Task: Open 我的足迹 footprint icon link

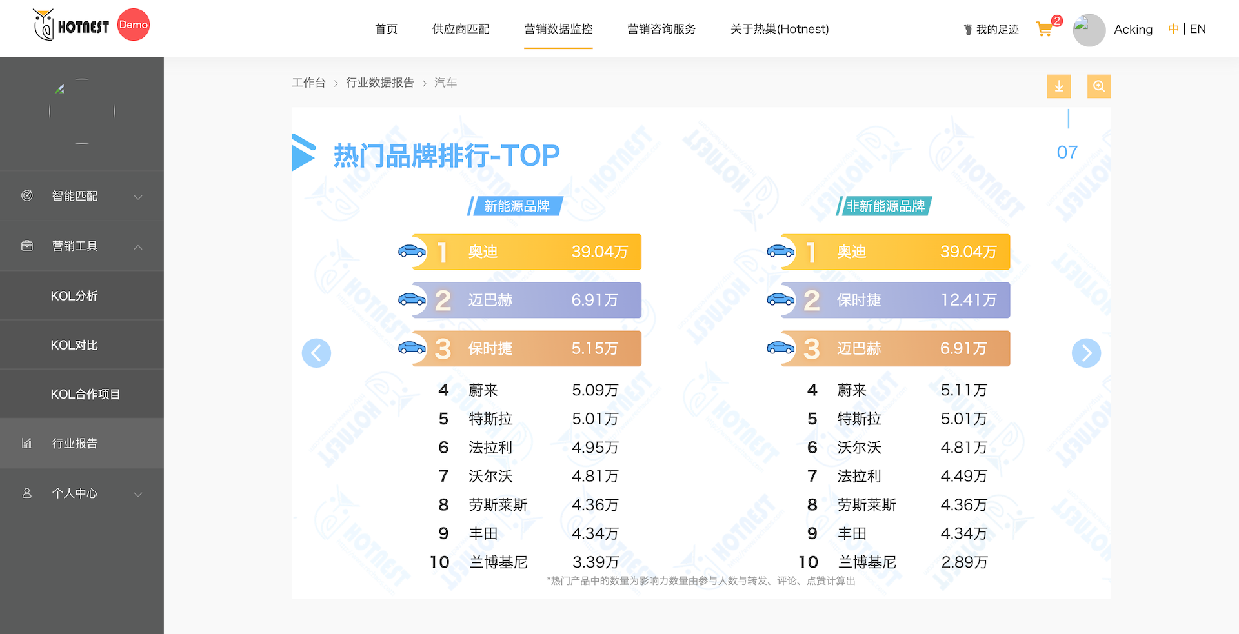Action: [991, 30]
